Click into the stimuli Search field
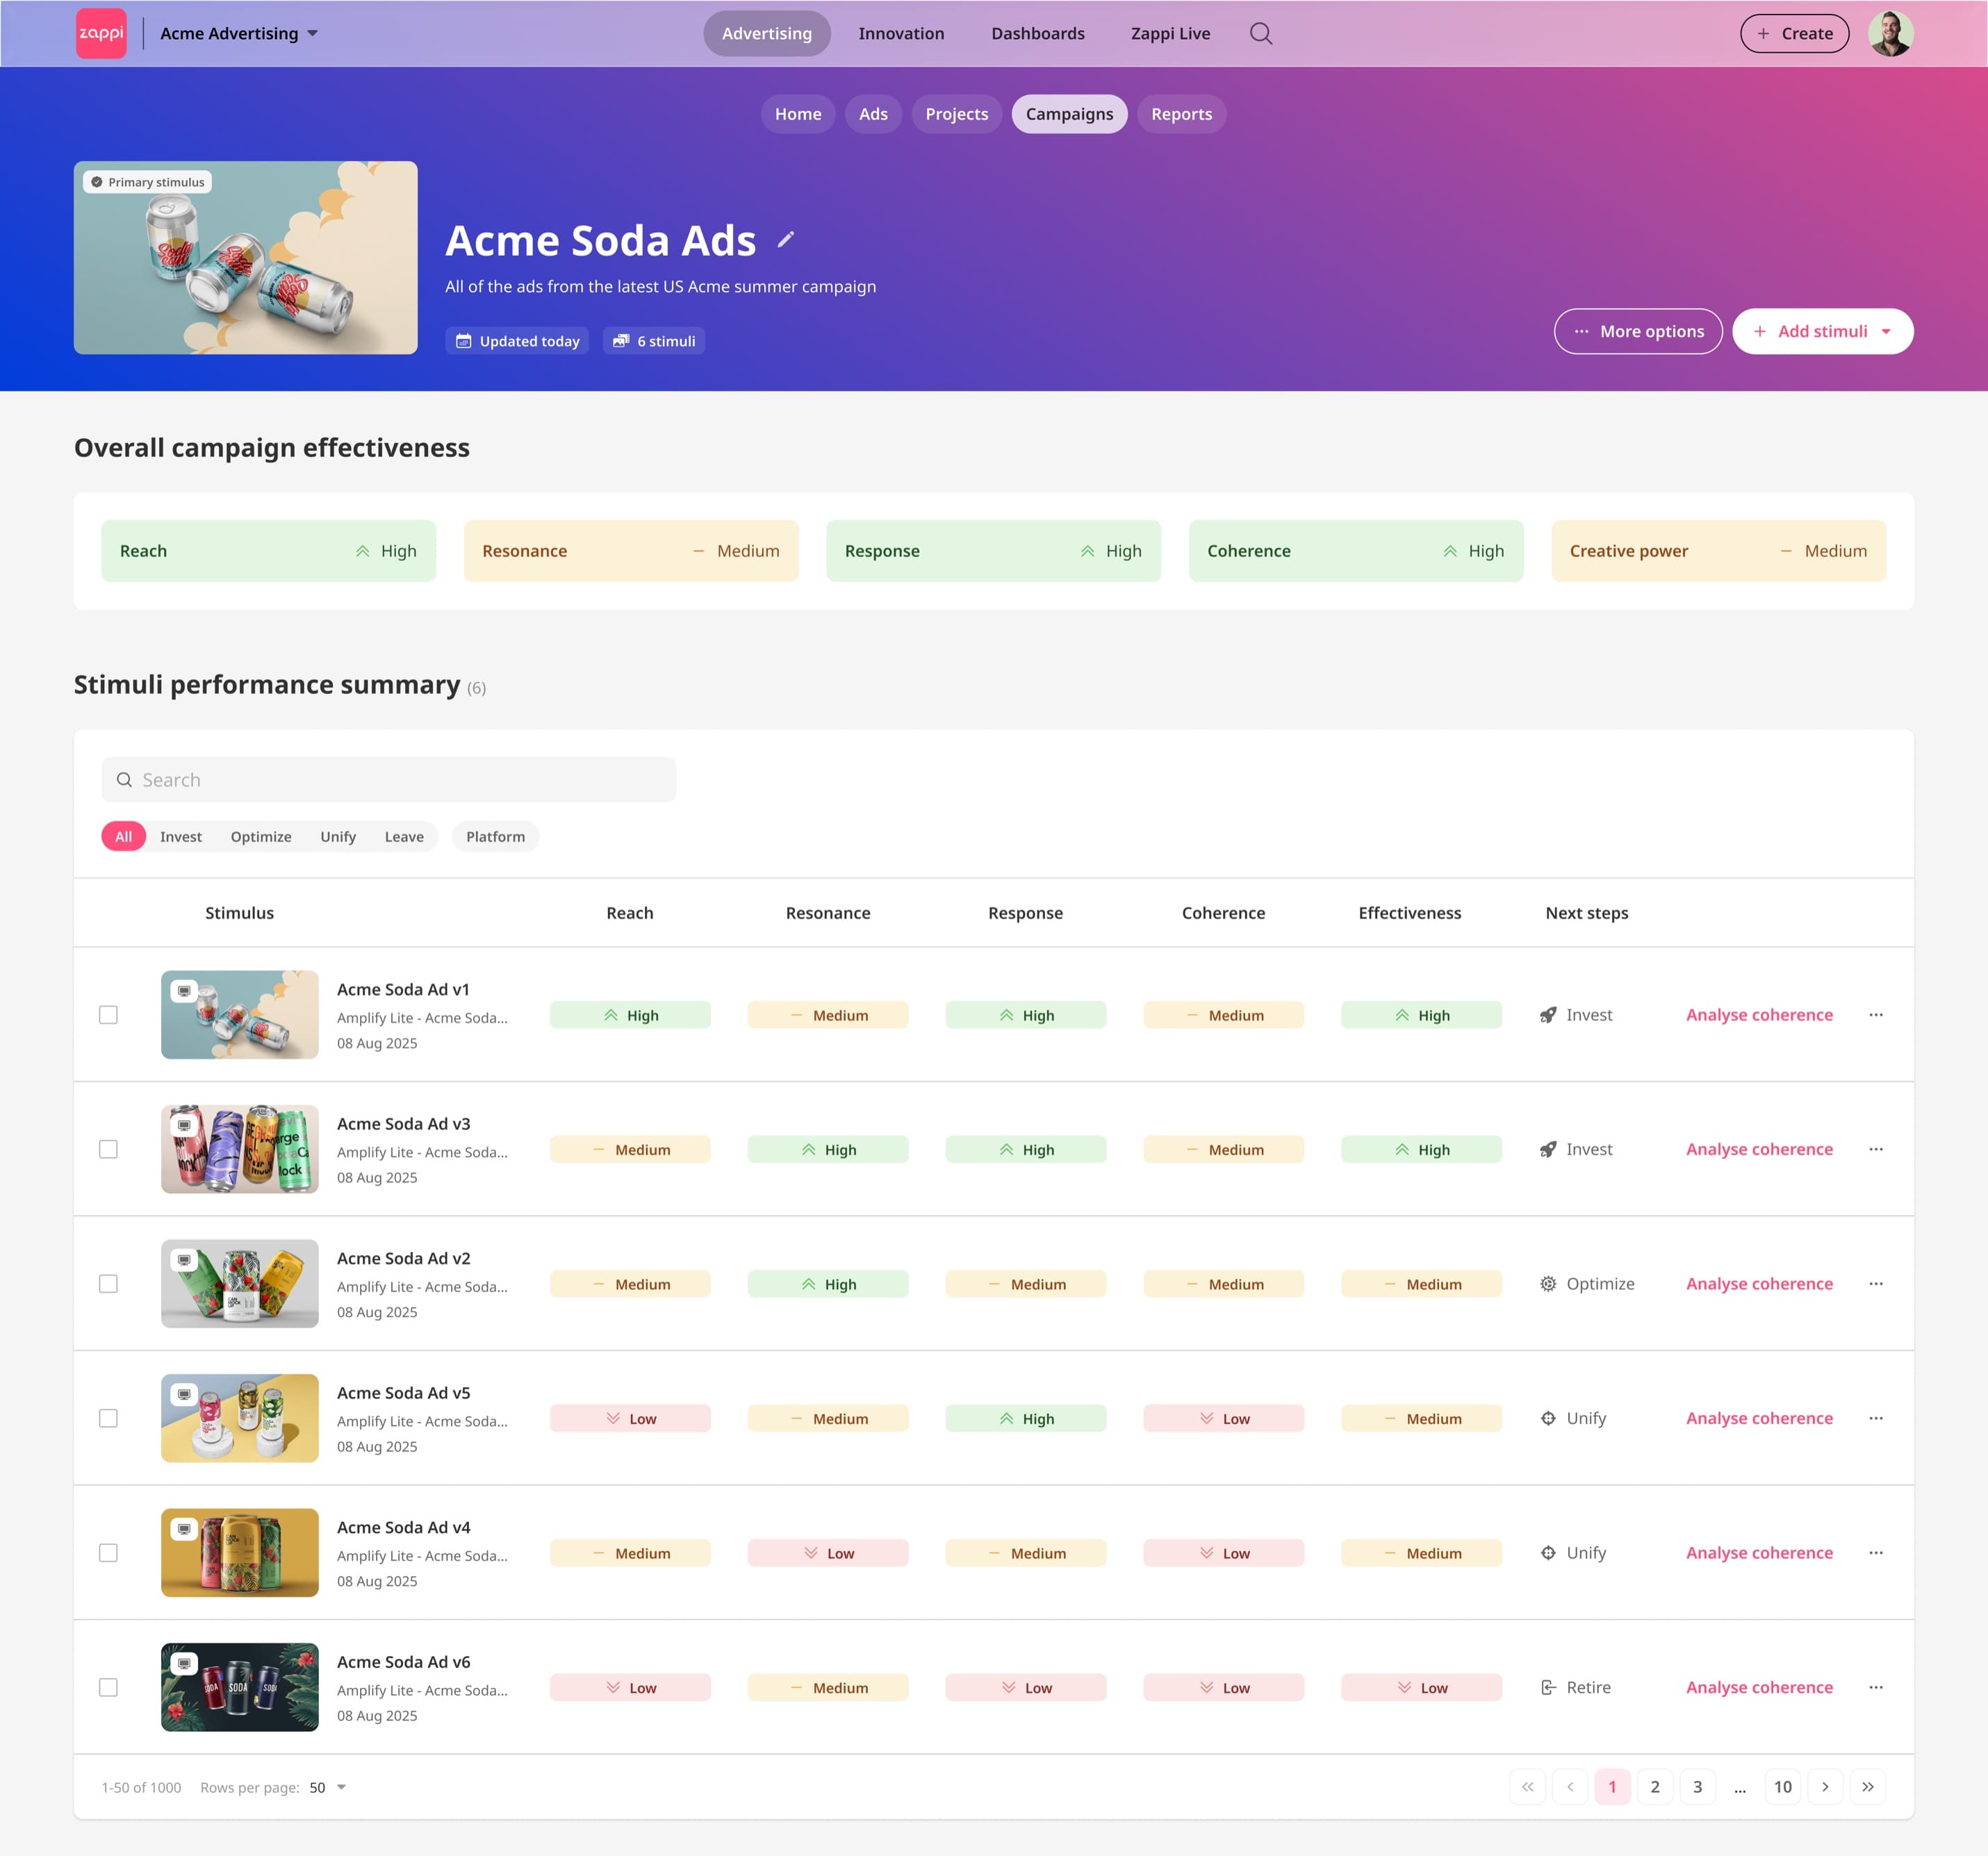1988x1856 pixels. 389,779
